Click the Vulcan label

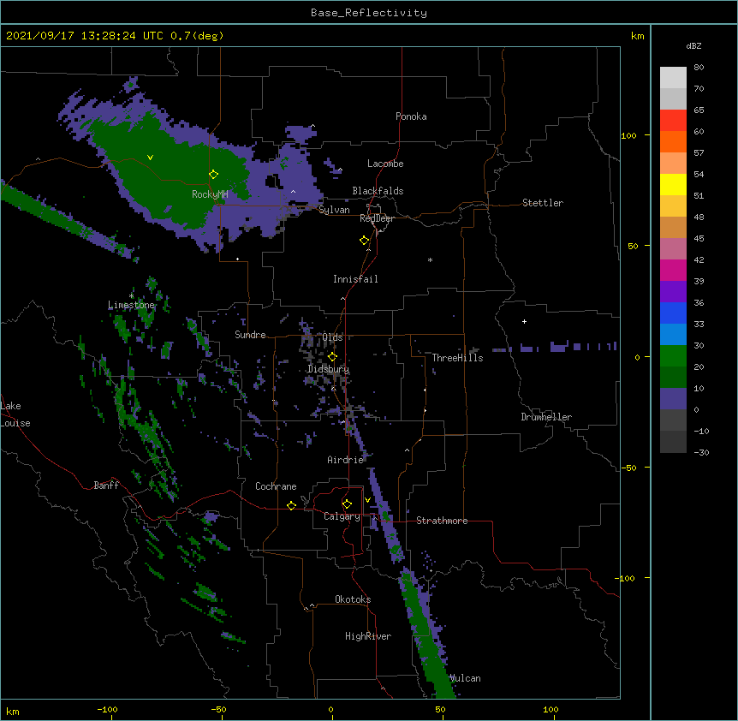coord(465,678)
